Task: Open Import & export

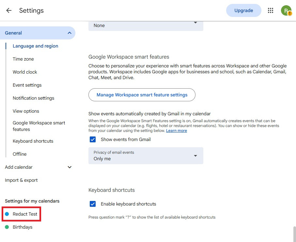Action: click(21, 180)
